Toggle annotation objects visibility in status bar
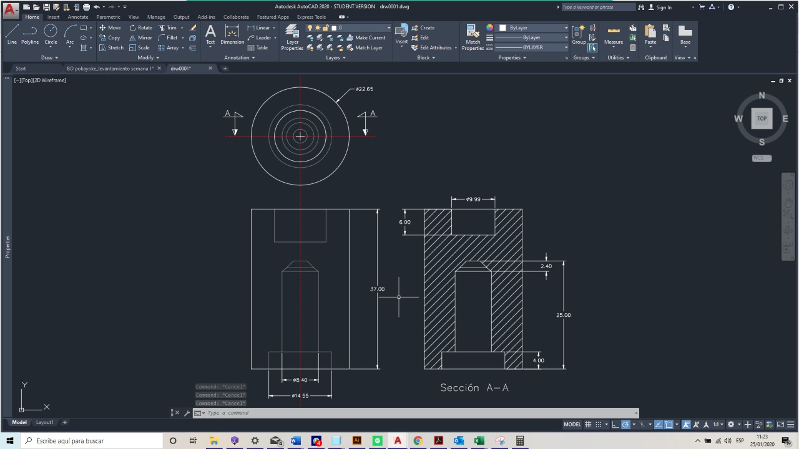Screen dimensions: 799x449 687,424
